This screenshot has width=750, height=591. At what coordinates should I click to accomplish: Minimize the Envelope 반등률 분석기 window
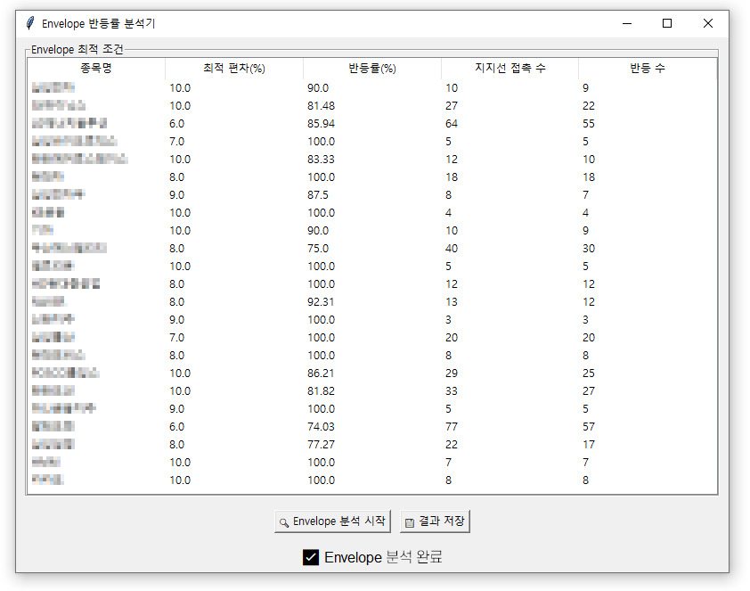(627, 23)
